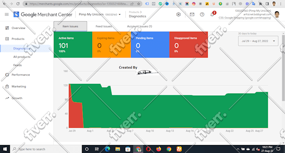The width and height of the screenshot is (285, 153).
Task: Open the Windows Start button
Action: pos(5,149)
